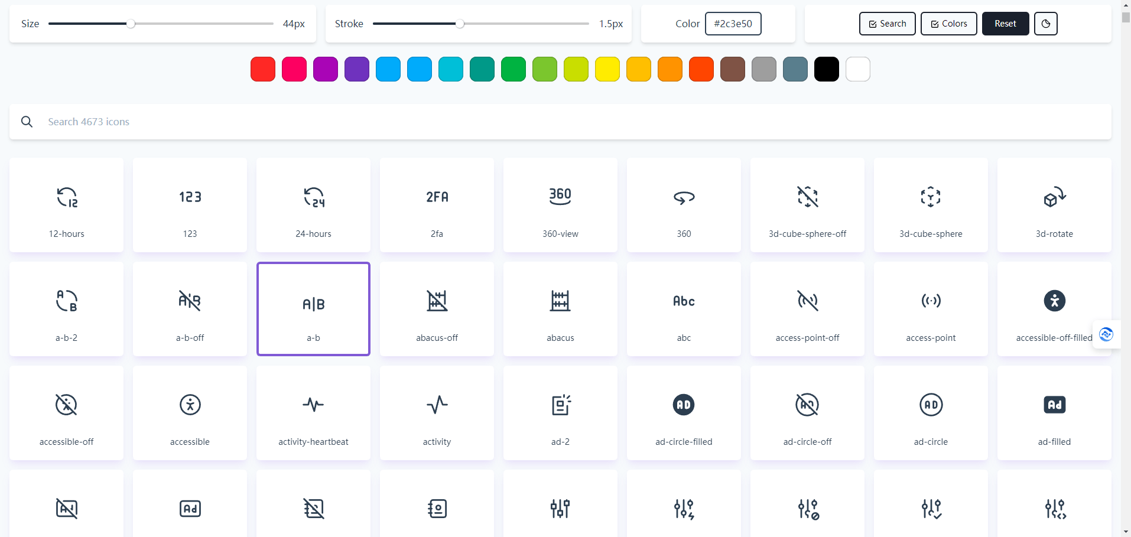Select the 2fa icon
The image size is (1131, 537).
436,205
